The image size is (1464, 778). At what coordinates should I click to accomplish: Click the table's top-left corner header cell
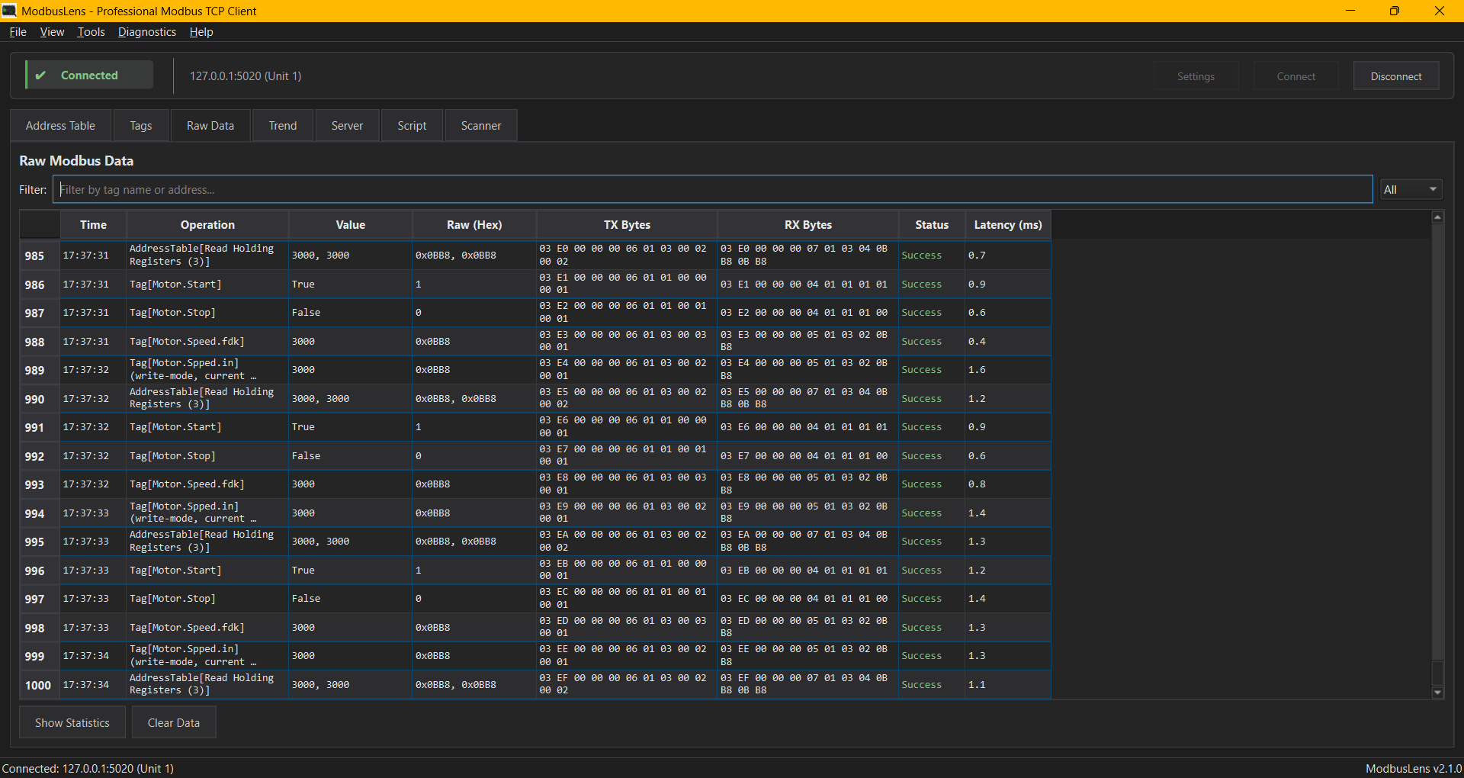coord(39,225)
